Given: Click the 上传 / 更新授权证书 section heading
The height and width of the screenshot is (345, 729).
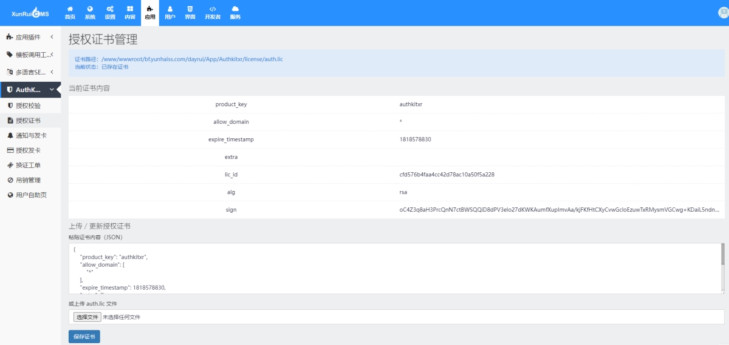Looking at the screenshot, I should (99, 226).
